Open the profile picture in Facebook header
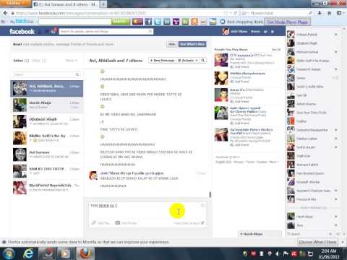 pyautogui.click(x=226, y=32)
